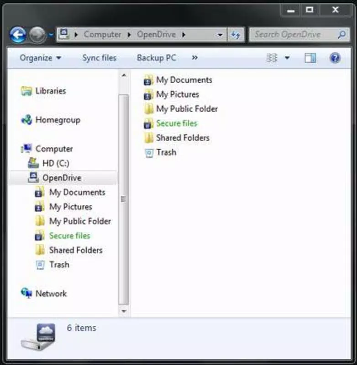Select Libraries in navigation pane
This screenshot has width=357, height=365.
[51, 91]
